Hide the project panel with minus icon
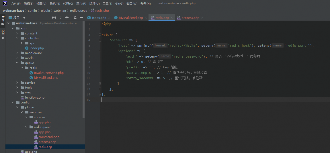Image resolution: width=330 pixels, height=153 pixels. (x=82, y=18)
